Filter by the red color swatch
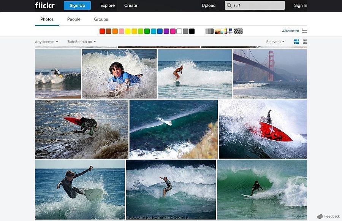 pos(102,31)
